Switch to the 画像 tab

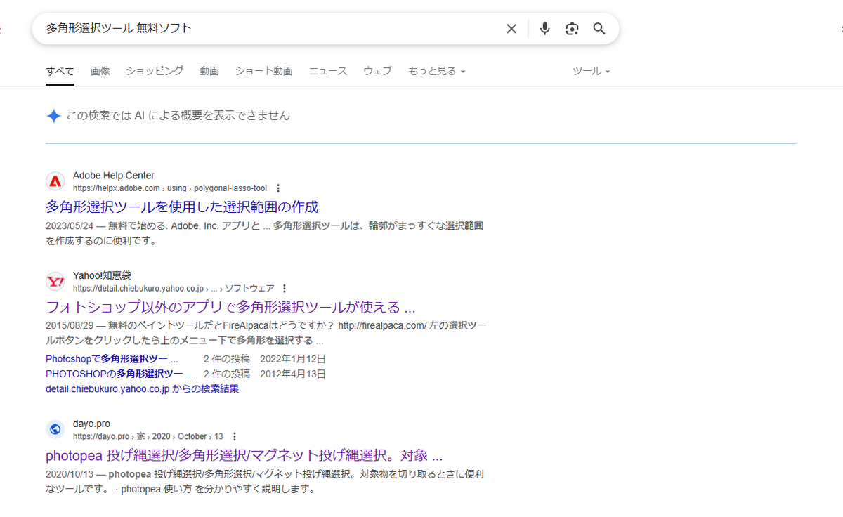[100, 71]
